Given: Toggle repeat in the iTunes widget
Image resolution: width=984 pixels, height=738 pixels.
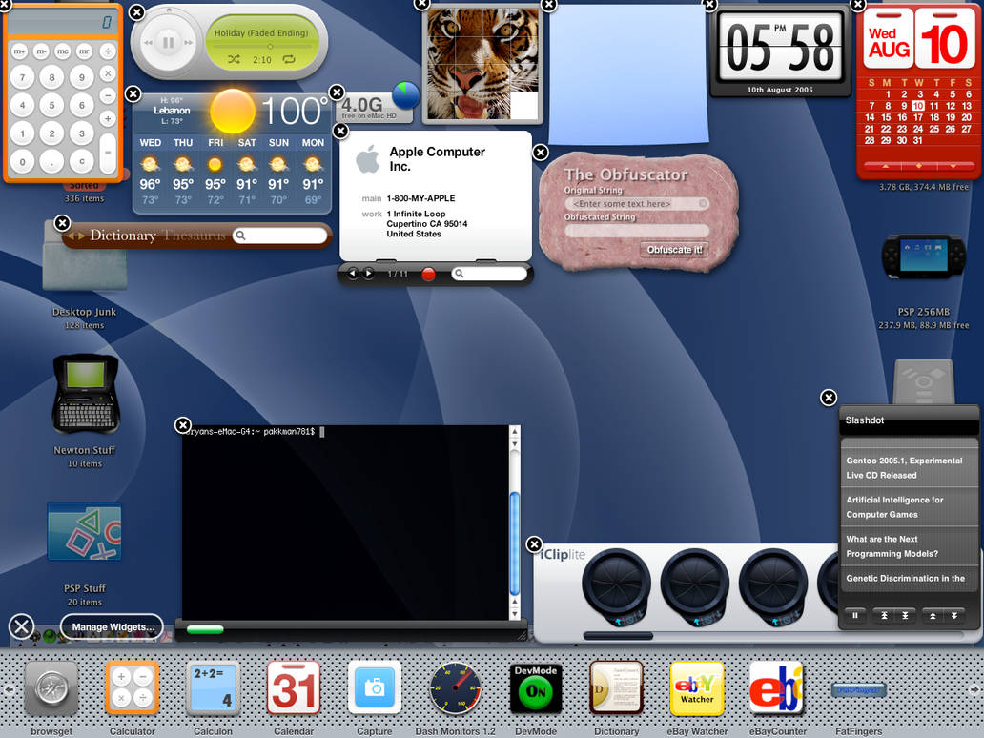Looking at the screenshot, I should pos(289,60).
